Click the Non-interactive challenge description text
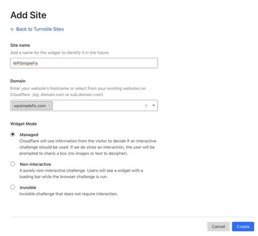The image size is (258, 236). 81,173
